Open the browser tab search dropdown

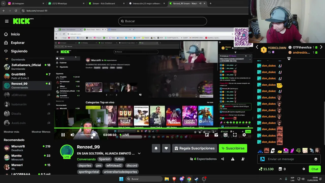tap(3, 4)
